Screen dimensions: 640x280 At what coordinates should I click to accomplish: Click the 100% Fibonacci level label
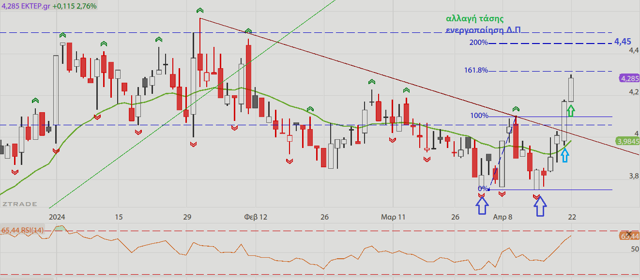coord(479,116)
